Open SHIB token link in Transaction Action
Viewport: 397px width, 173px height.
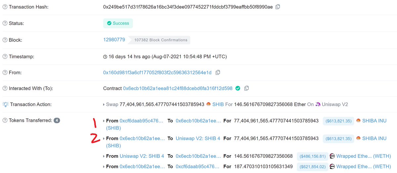click(218, 104)
